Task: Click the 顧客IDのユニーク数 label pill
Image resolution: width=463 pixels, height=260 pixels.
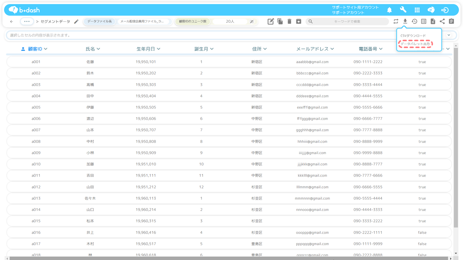Action: pos(192,22)
